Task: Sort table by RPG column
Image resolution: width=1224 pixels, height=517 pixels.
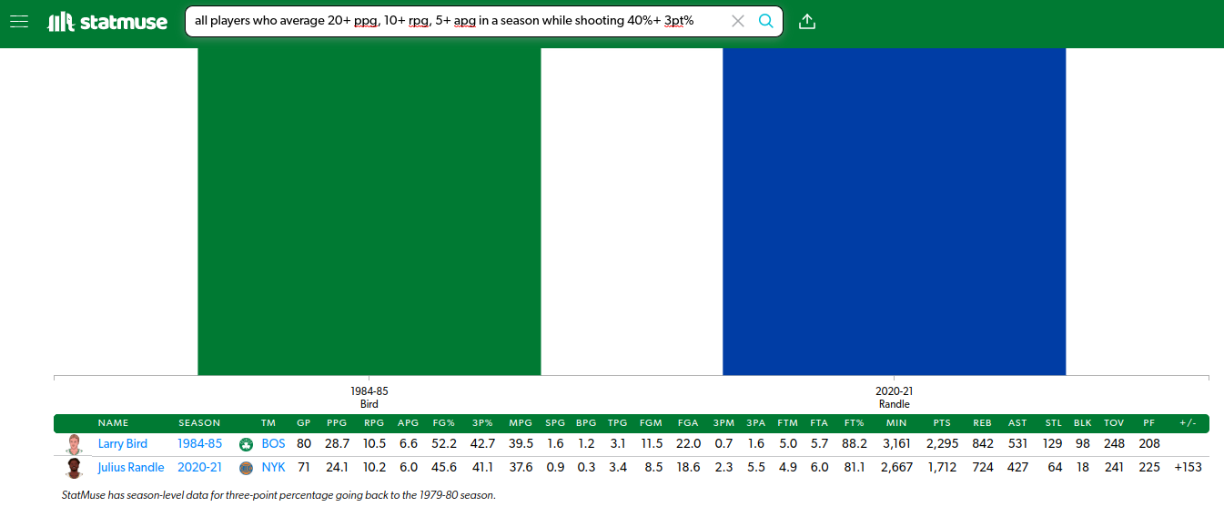Action: 374,423
